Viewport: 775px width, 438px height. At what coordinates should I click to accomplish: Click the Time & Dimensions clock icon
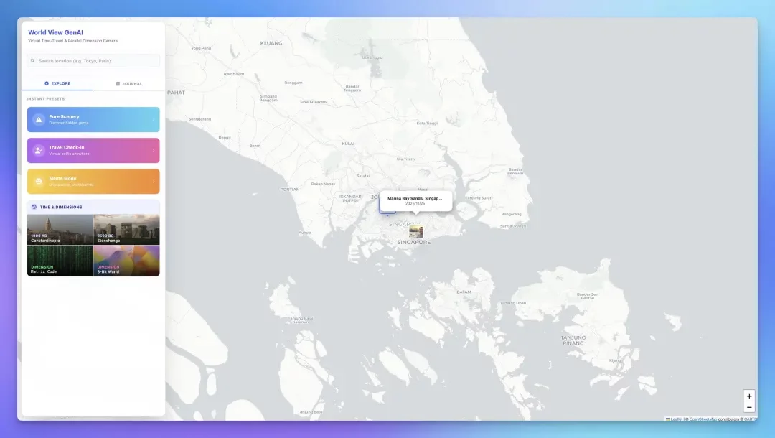pos(34,207)
